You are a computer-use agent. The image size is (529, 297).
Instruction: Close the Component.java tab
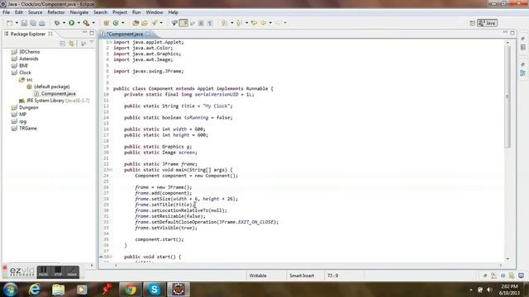tap(149, 34)
